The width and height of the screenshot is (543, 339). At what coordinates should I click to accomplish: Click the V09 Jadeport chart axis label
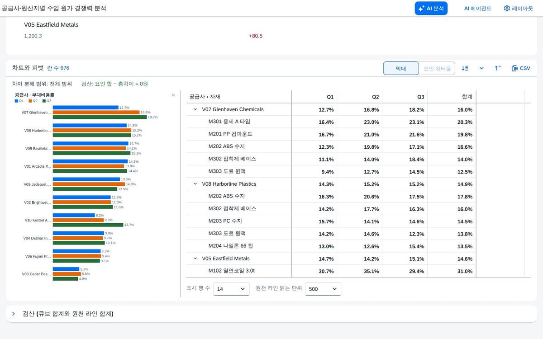37,184
